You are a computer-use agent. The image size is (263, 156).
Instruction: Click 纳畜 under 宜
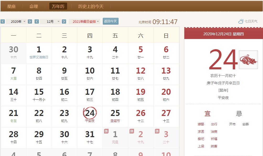coord(214,146)
